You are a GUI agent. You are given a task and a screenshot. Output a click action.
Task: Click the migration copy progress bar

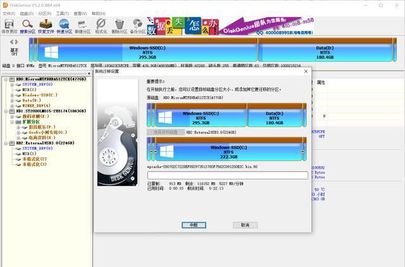(x=228, y=175)
